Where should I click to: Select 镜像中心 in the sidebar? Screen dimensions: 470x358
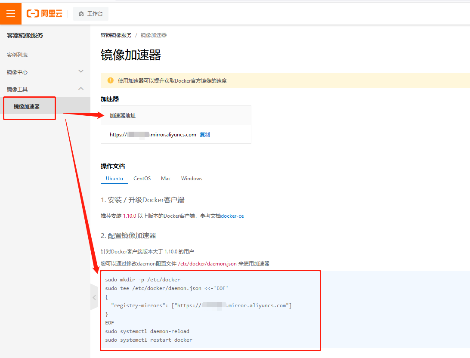(17, 72)
